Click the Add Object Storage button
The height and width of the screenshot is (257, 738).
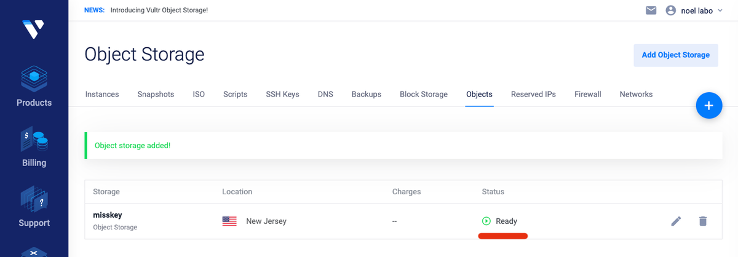point(675,55)
